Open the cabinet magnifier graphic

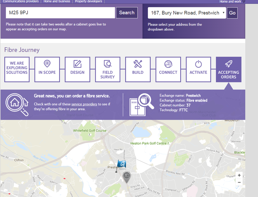(142, 105)
